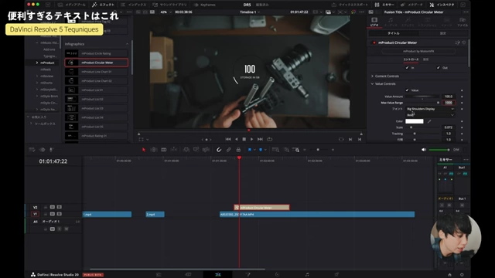
Task: Disable the mProduct Circular Meter red toggle
Action: pyautogui.click(x=374, y=42)
